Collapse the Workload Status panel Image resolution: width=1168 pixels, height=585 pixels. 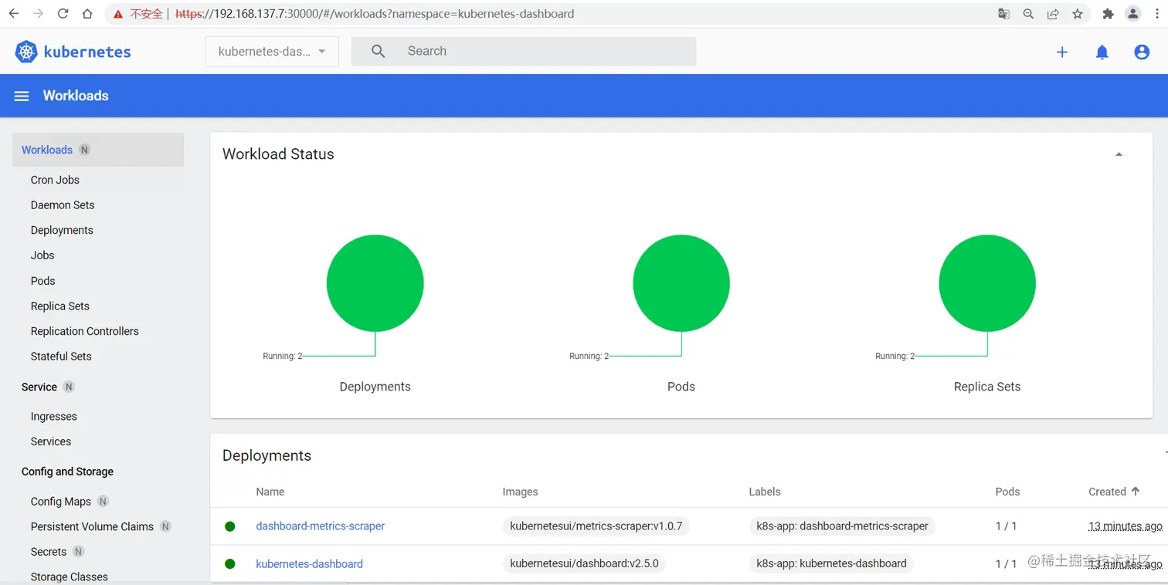1119,154
